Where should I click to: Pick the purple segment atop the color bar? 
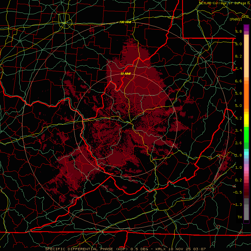click(x=246, y=28)
